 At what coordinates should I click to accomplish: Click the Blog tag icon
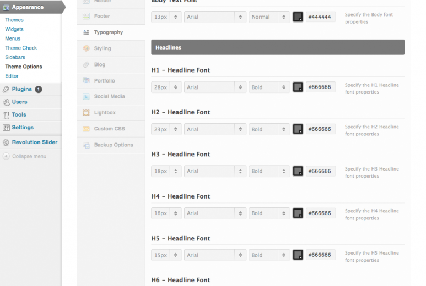tap(86, 64)
